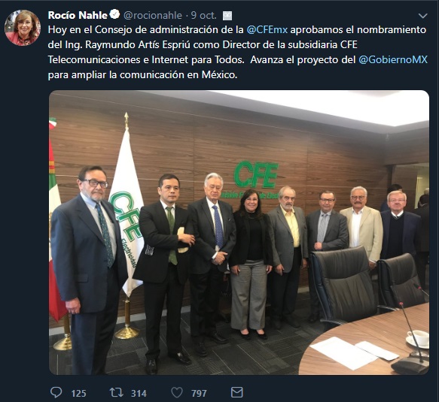Click the verified badge next to Rocío Nahle

point(114,14)
